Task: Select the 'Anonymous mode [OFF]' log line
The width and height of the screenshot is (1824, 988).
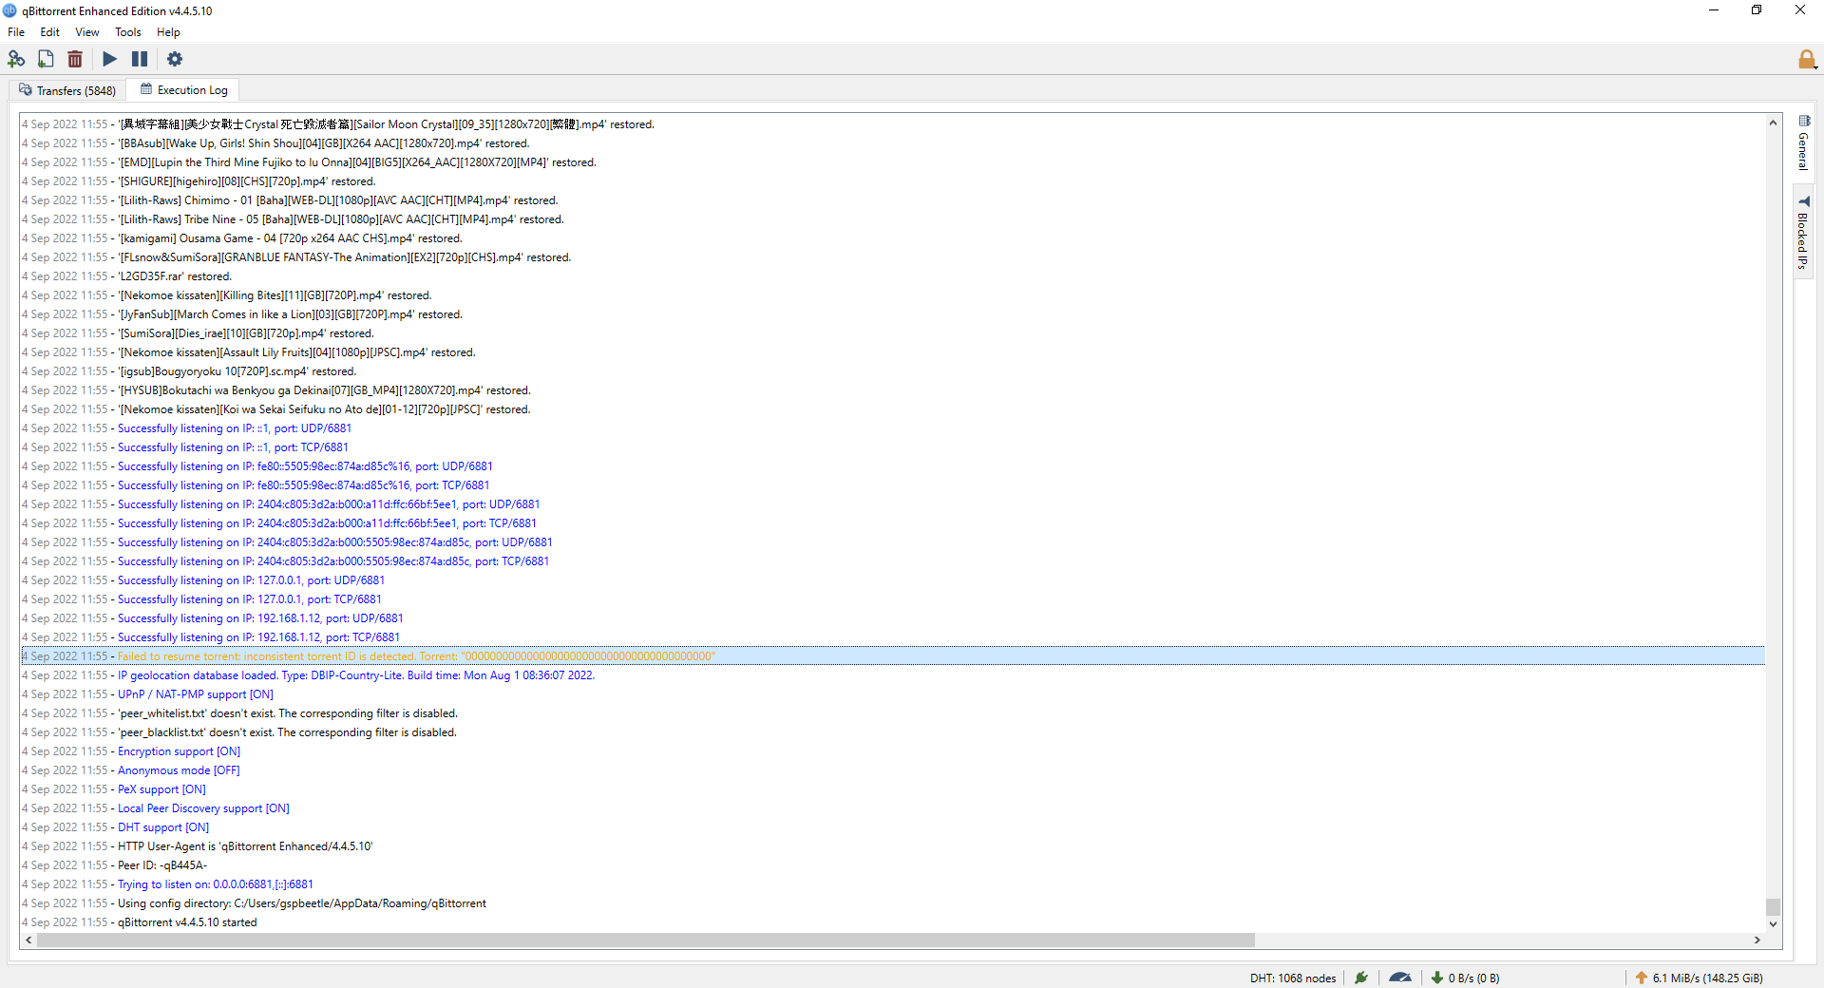Action: 892,770
